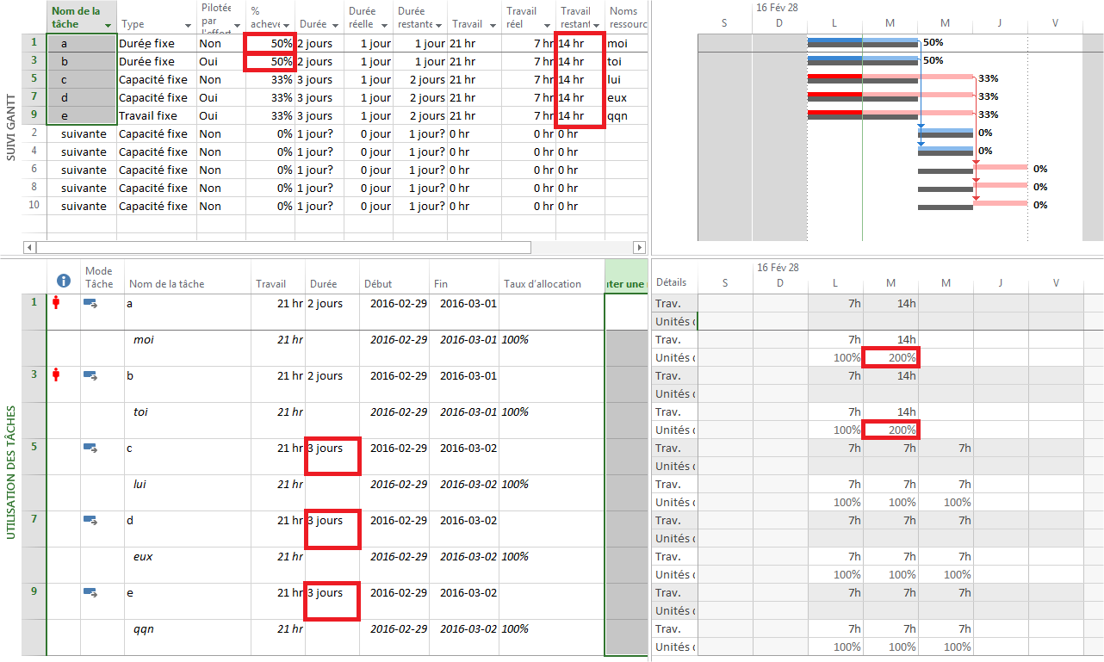Click the 50% progress Gantt bar of task a
1104x662 pixels.
[863, 40]
